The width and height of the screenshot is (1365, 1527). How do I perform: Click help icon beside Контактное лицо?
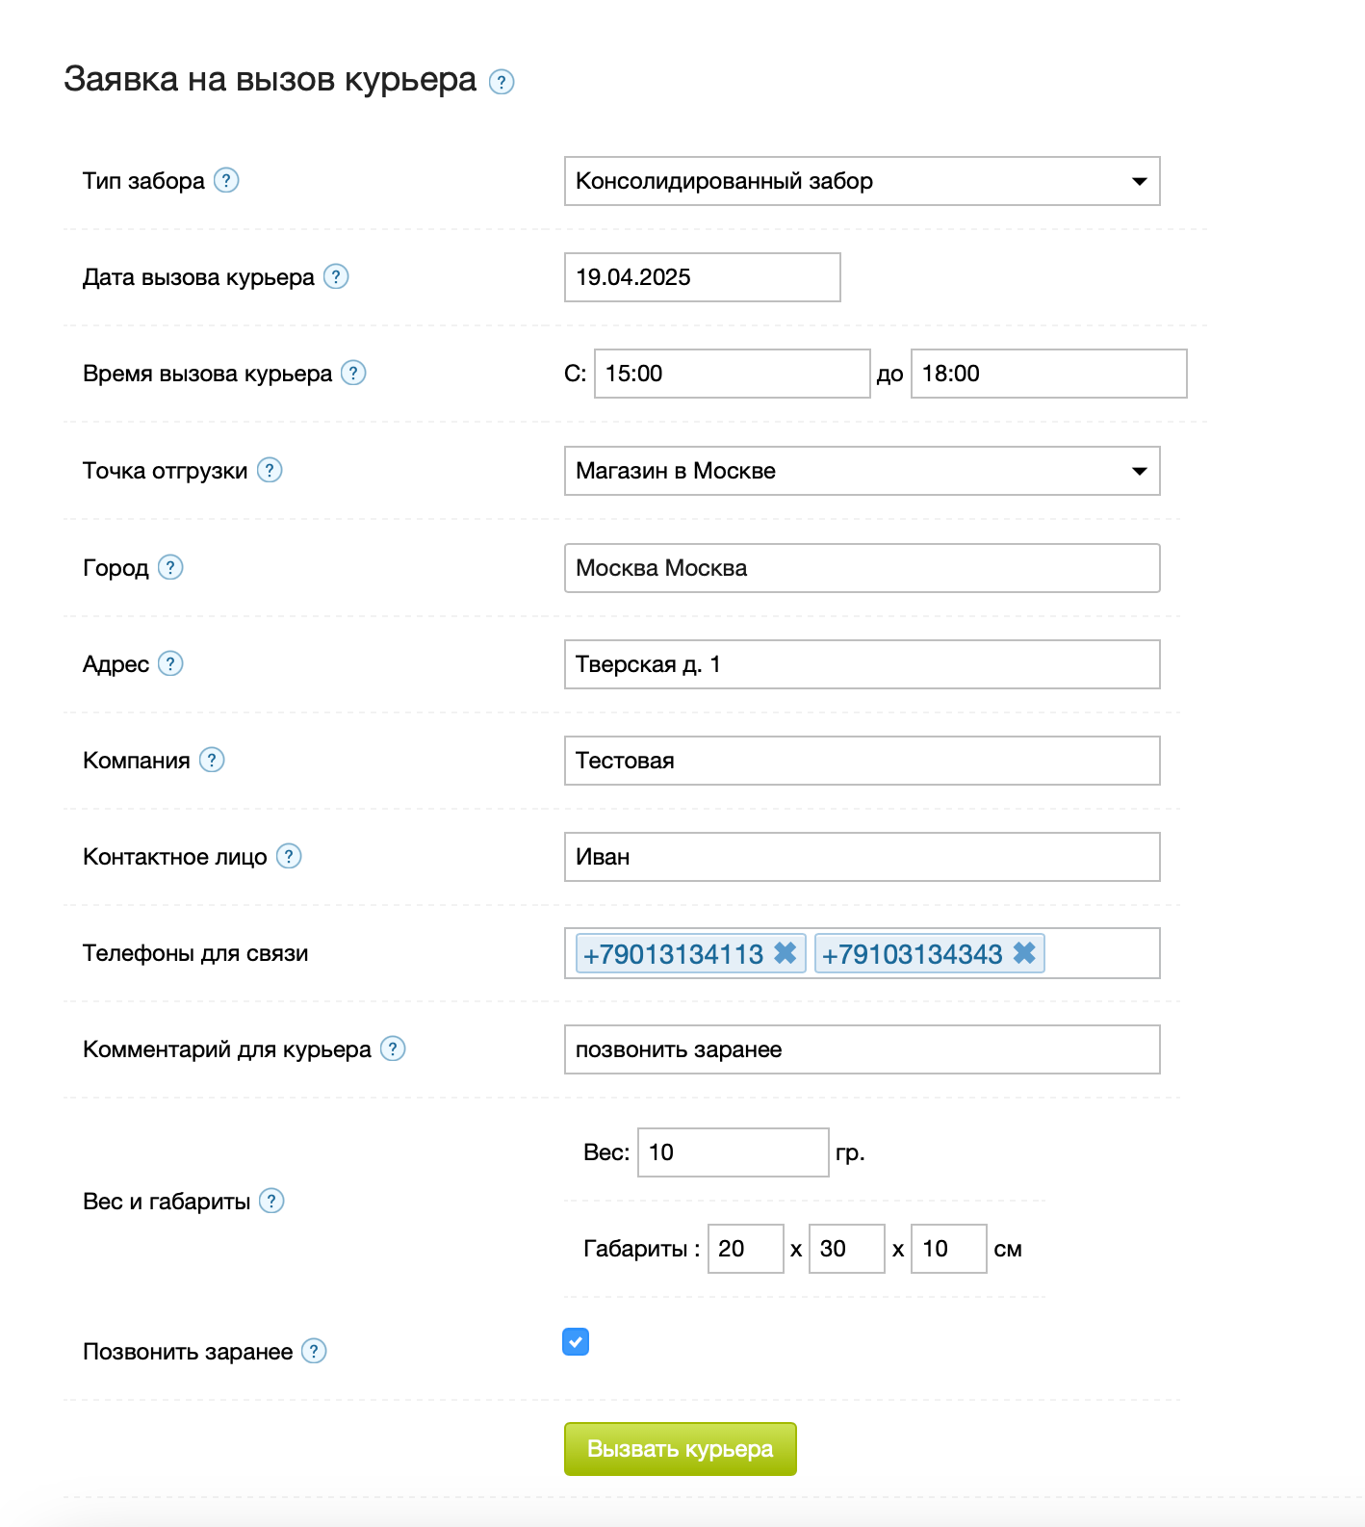pyautogui.click(x=289, y=856)
